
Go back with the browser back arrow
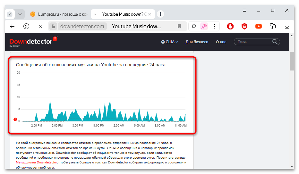click(12, 26)
